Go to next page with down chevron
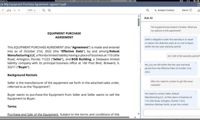 click(x=15, y=10)
